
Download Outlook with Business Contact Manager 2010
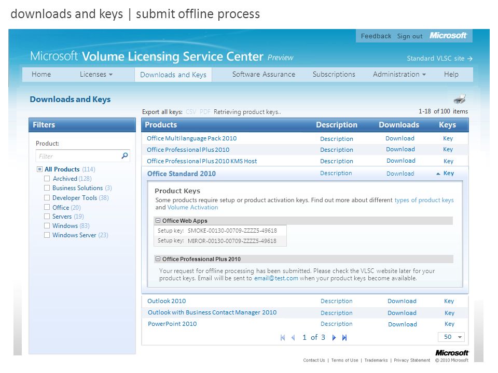(x=402, y=313)
